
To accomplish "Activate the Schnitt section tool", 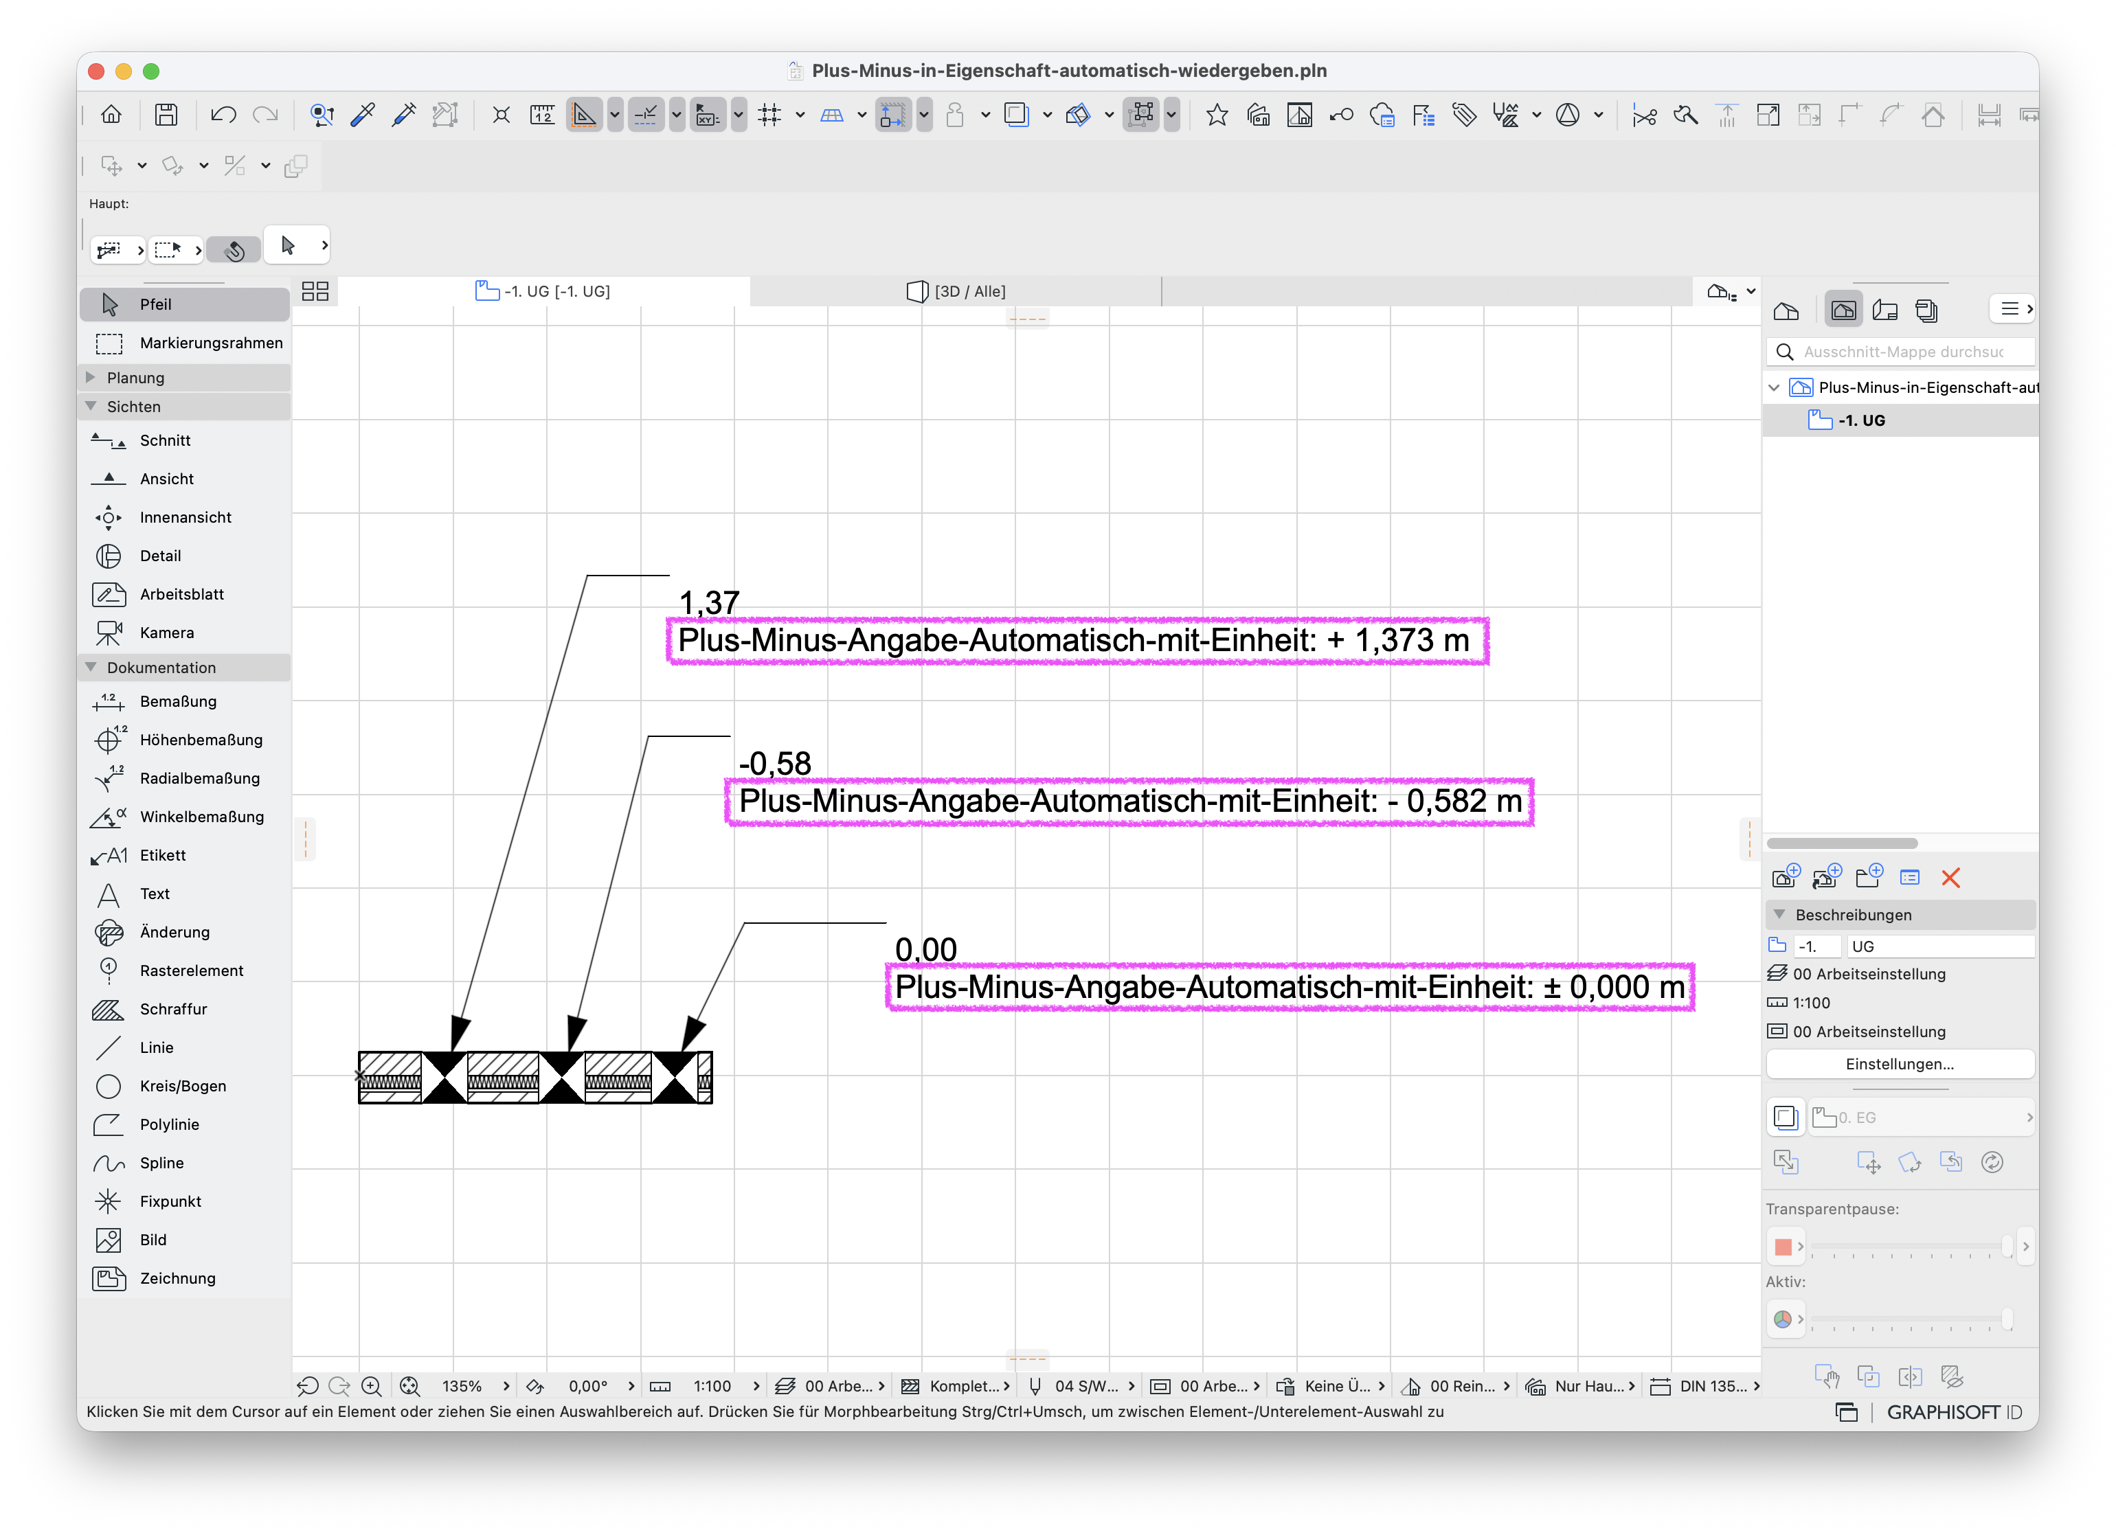I will [x=185, y=440].
